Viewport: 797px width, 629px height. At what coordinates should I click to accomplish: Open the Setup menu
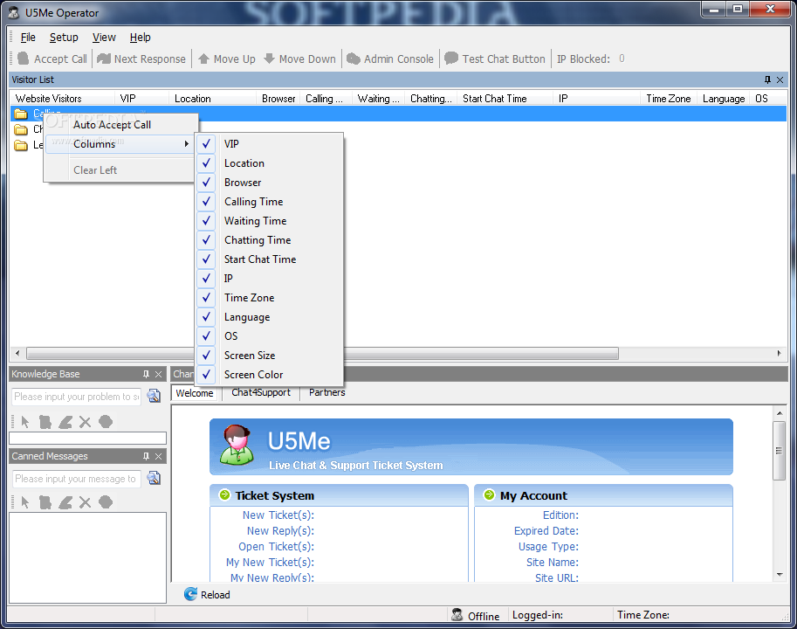pyautogui.click(x=64, y=37)
